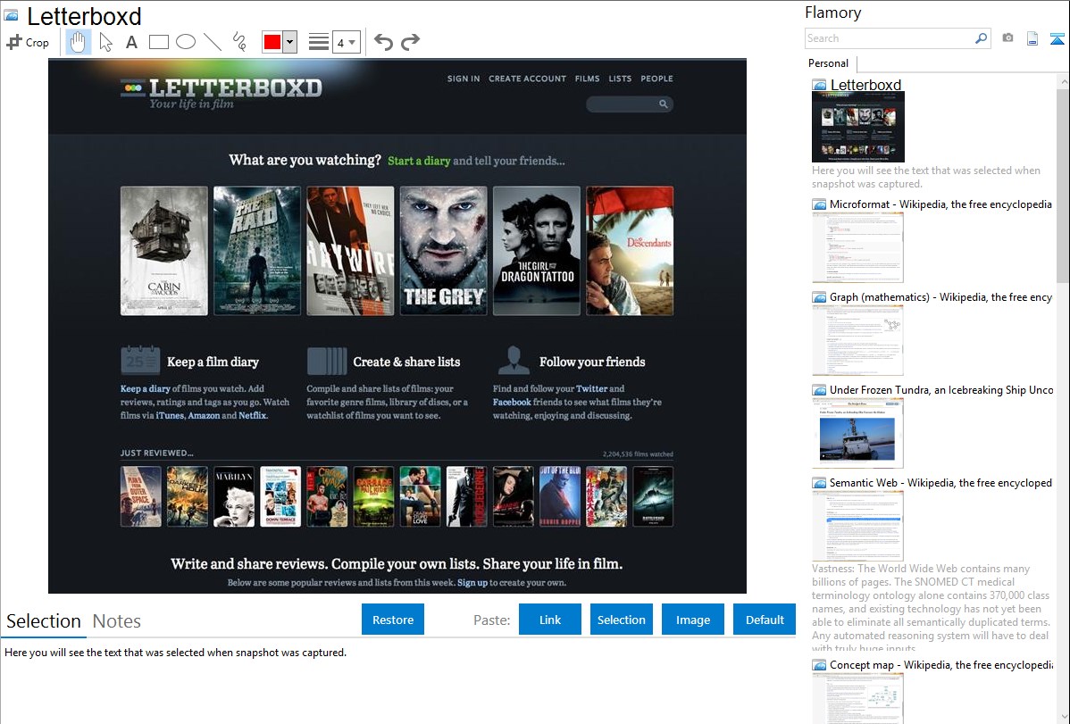Click the FILMS nav link
1070x724 pixels.
[587, 79]
